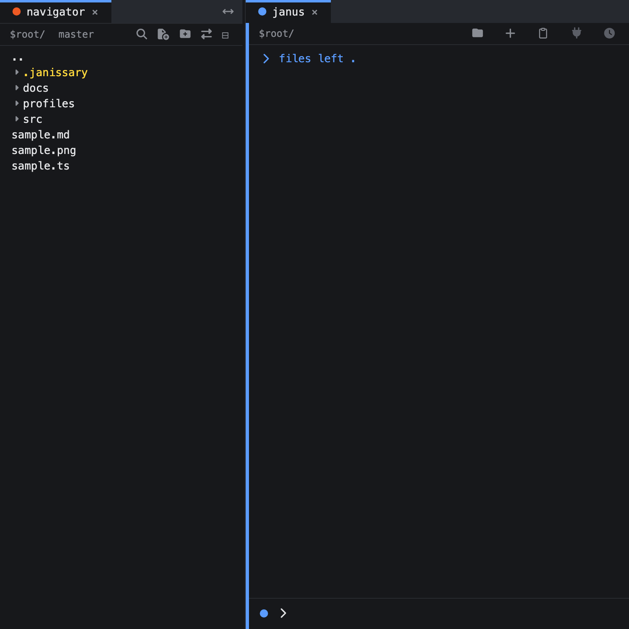Select the .janissary folder name

[x=55, y=72]
